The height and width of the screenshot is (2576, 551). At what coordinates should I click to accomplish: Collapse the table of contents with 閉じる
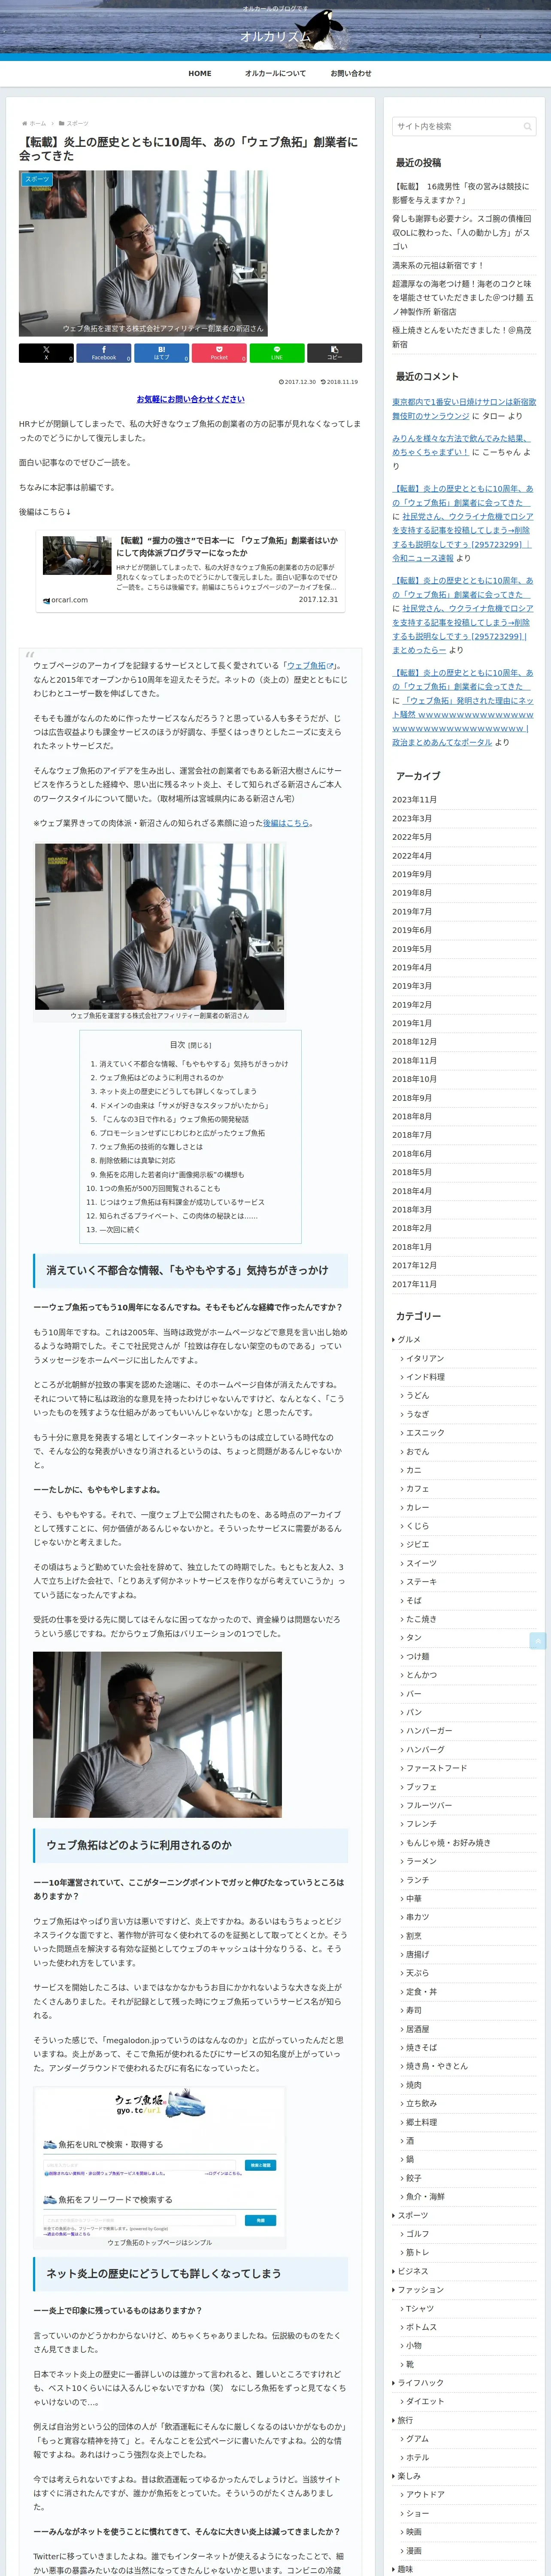pyautogui.click(x=200, y=1045)
